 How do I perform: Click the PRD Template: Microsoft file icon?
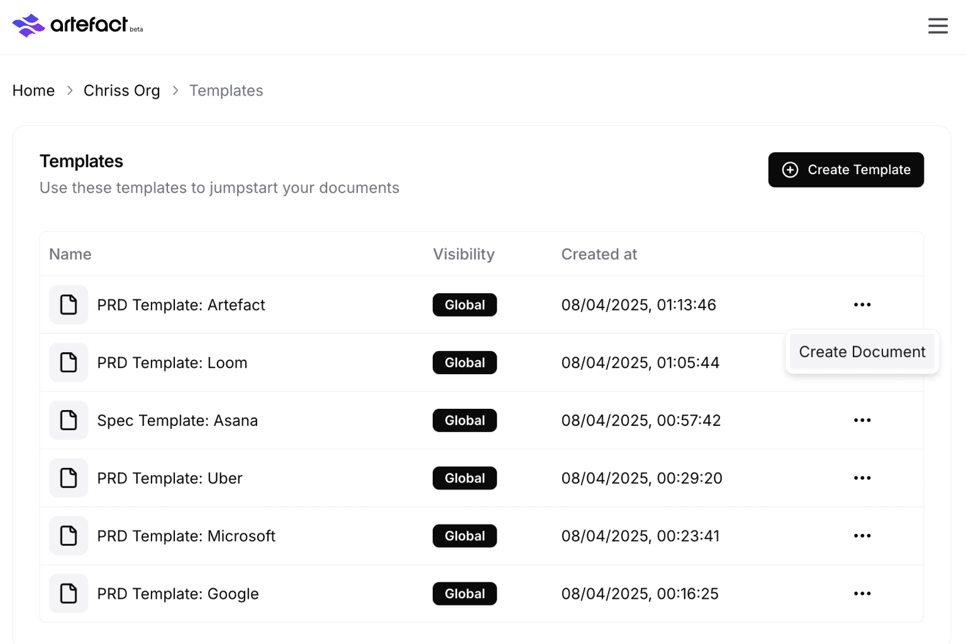tap(69, 536)
